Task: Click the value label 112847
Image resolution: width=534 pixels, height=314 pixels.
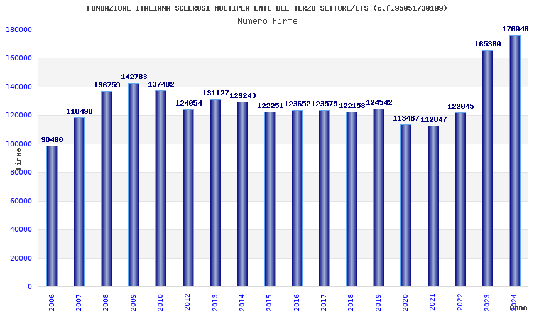Action: 433,119
